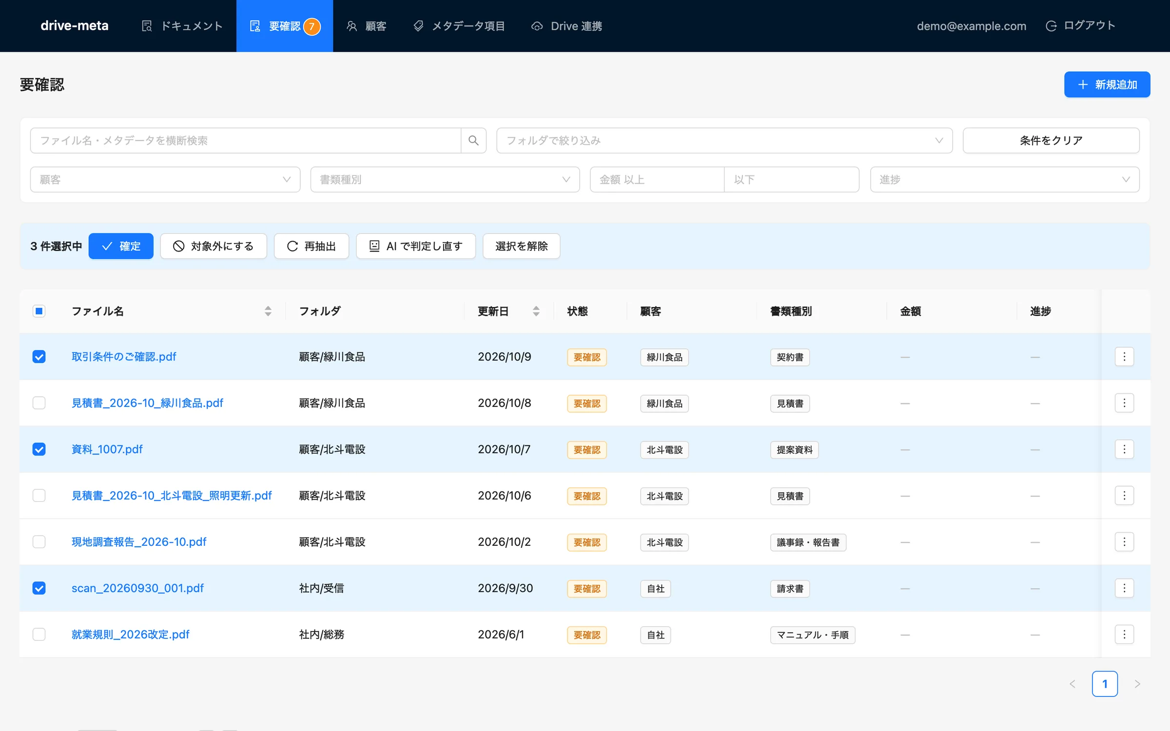Focus the 金額 以上 input field
The image size is (1170, 731).
tap(657, 179)
